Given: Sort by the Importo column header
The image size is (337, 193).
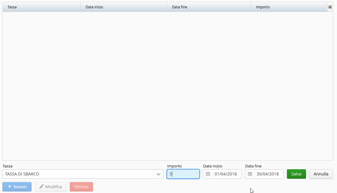Looking at the screenshot, I should pyautogui.click(x=263, y=7).
